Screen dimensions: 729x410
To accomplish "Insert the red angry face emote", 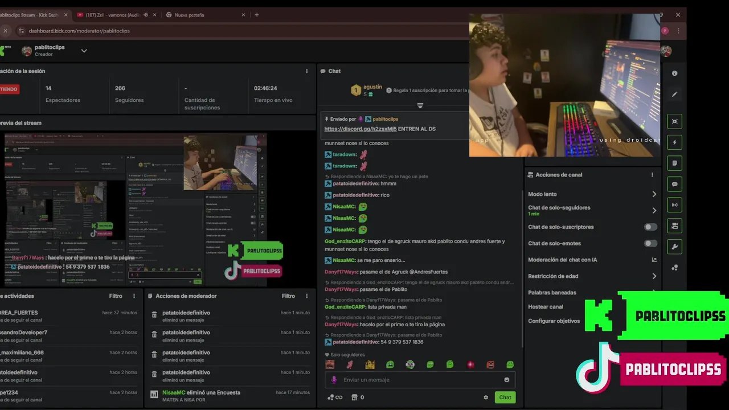I will point(490,364).
